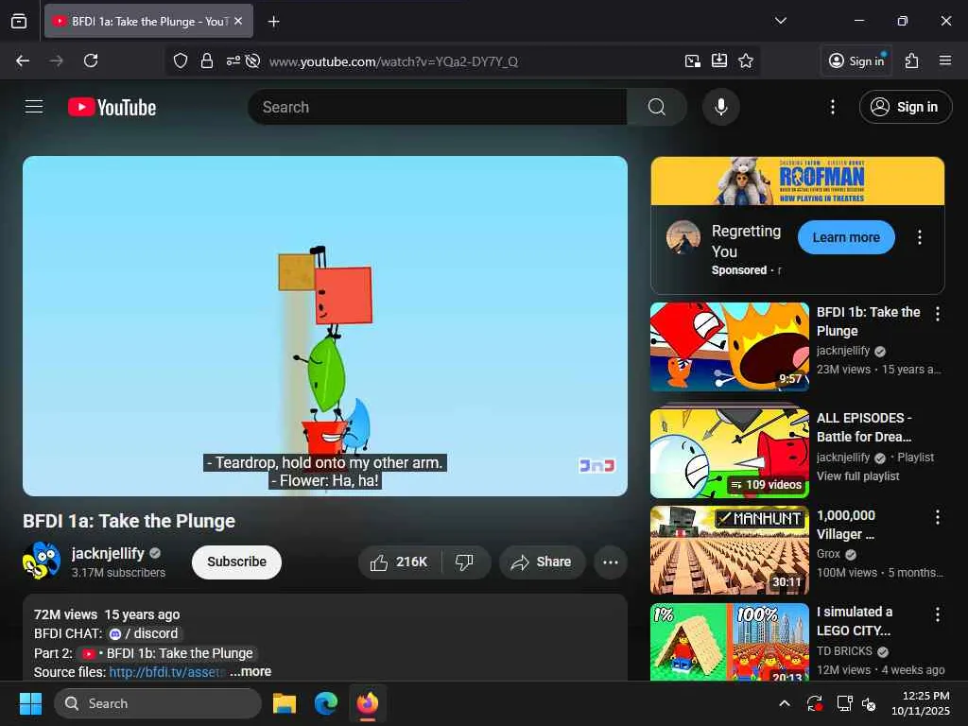Click the 216K like count

[411, 562]
